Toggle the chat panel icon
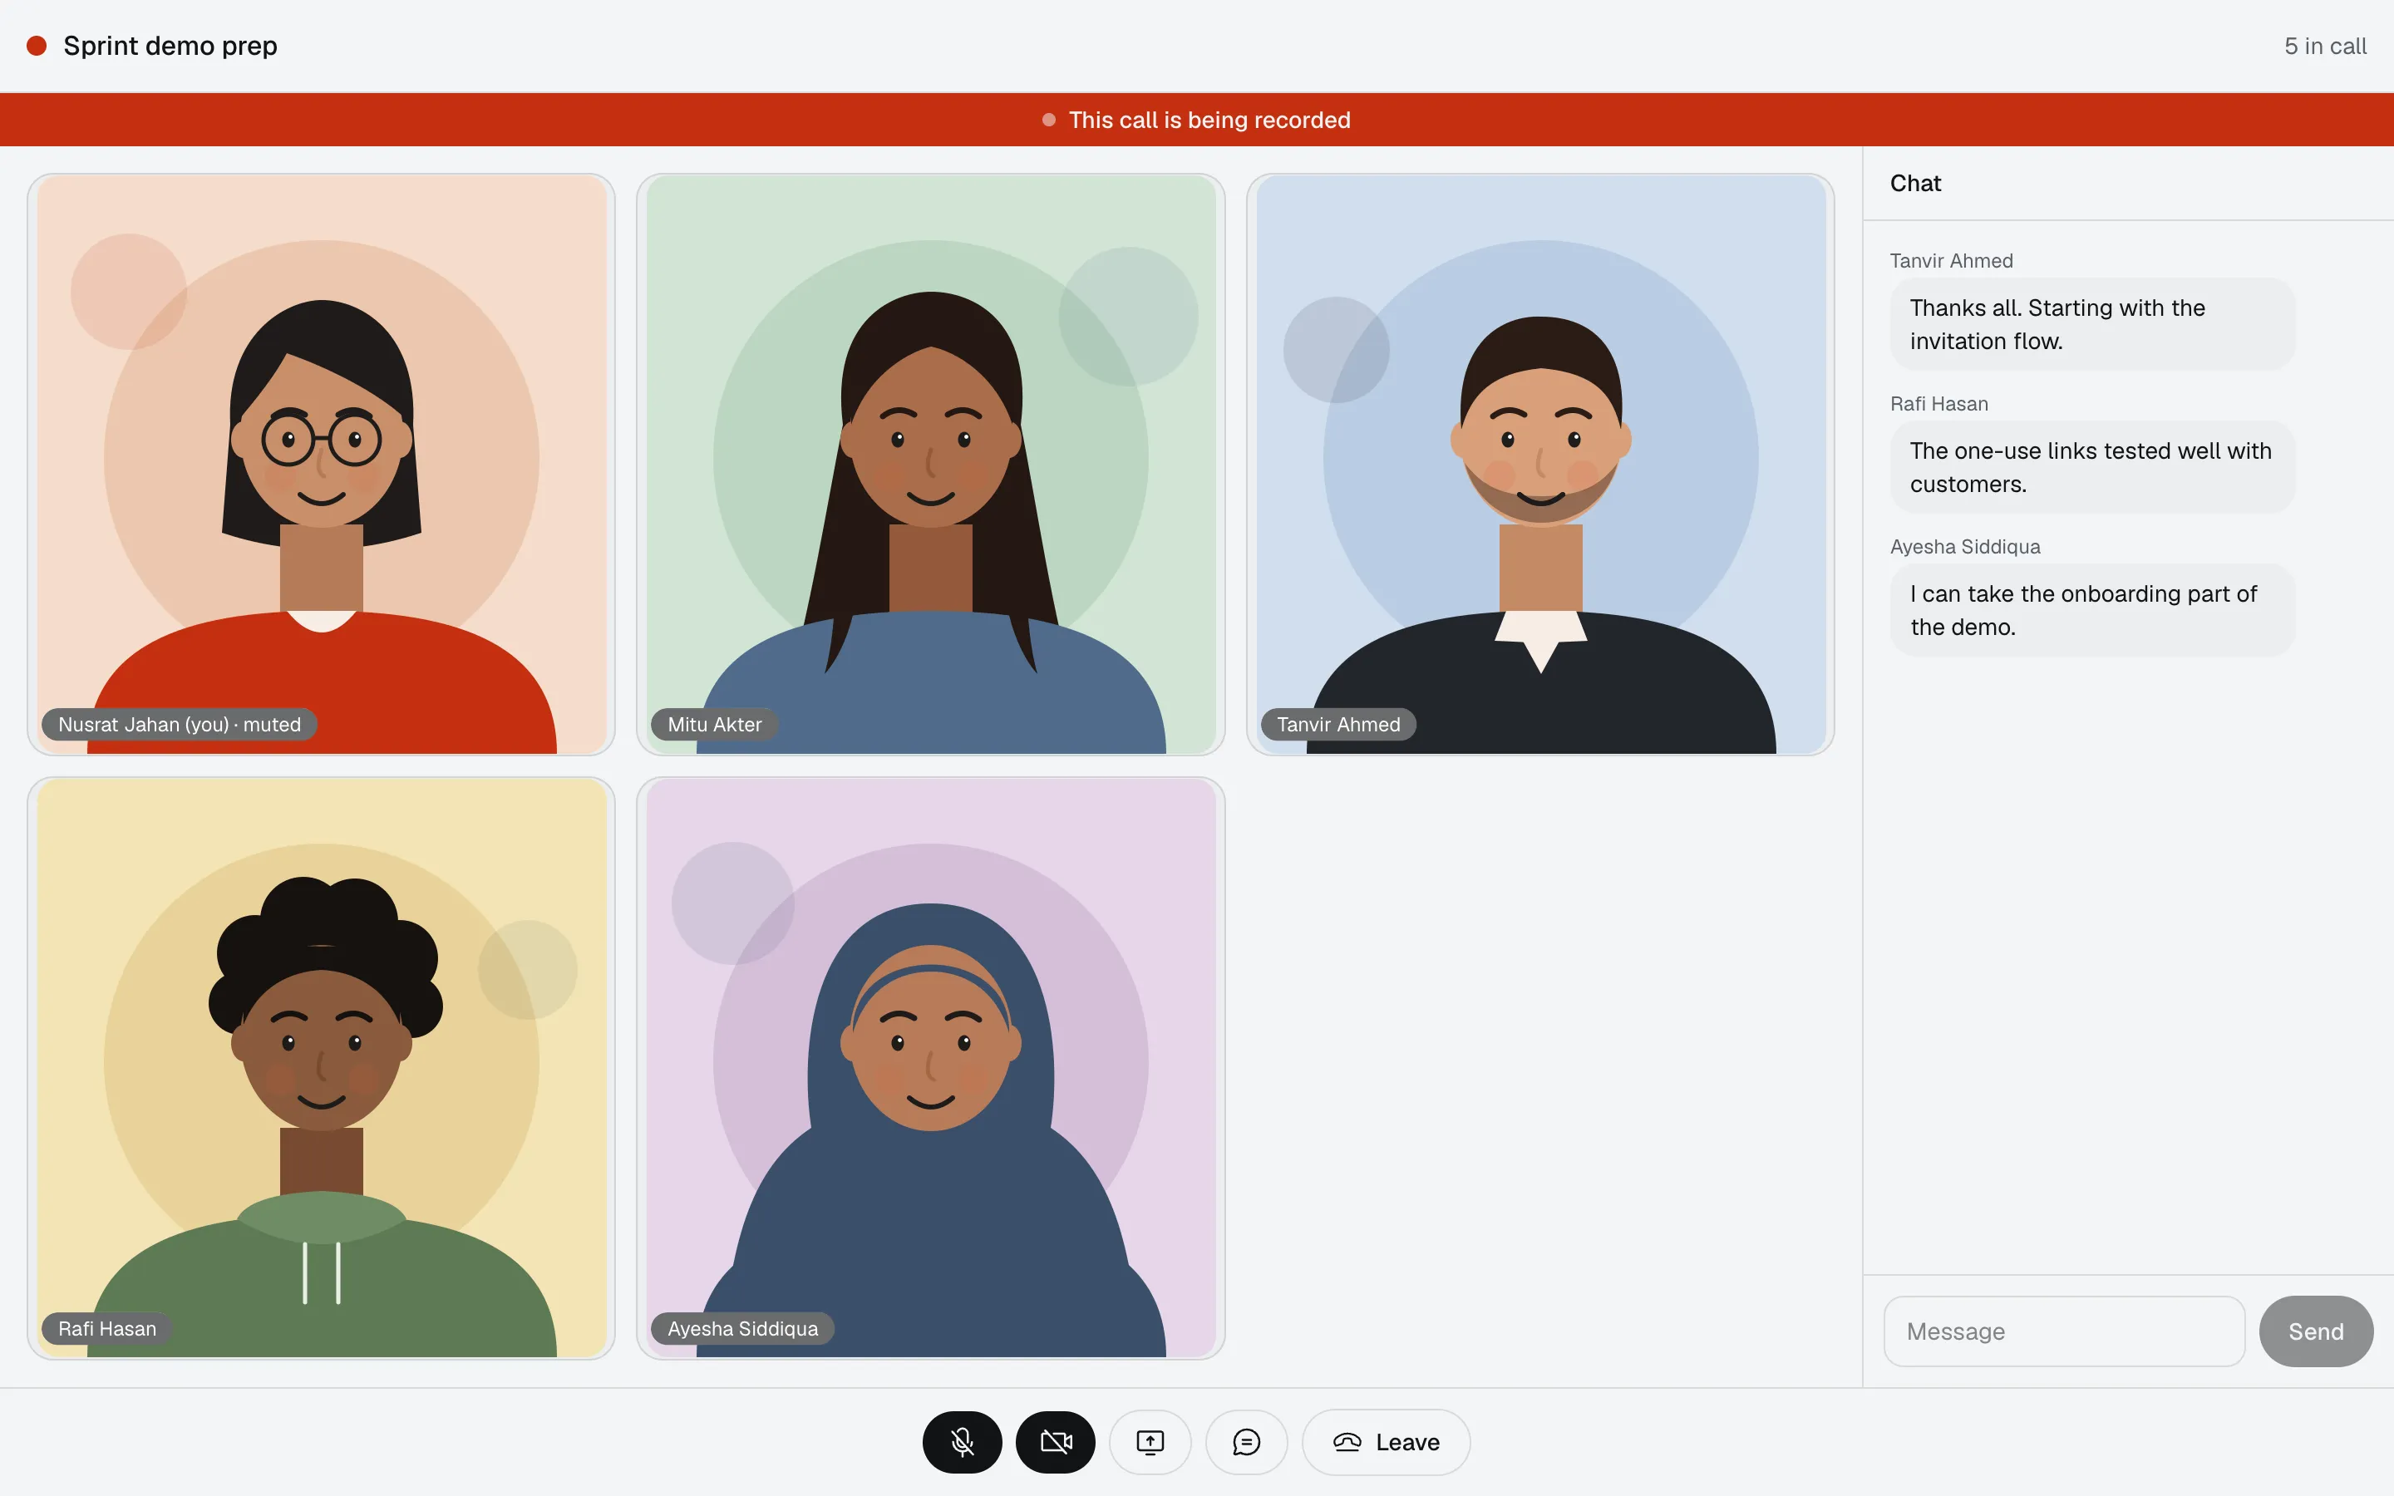The height and width of the screenshot is (1496, 2394). click(x=1247, y=1442)
